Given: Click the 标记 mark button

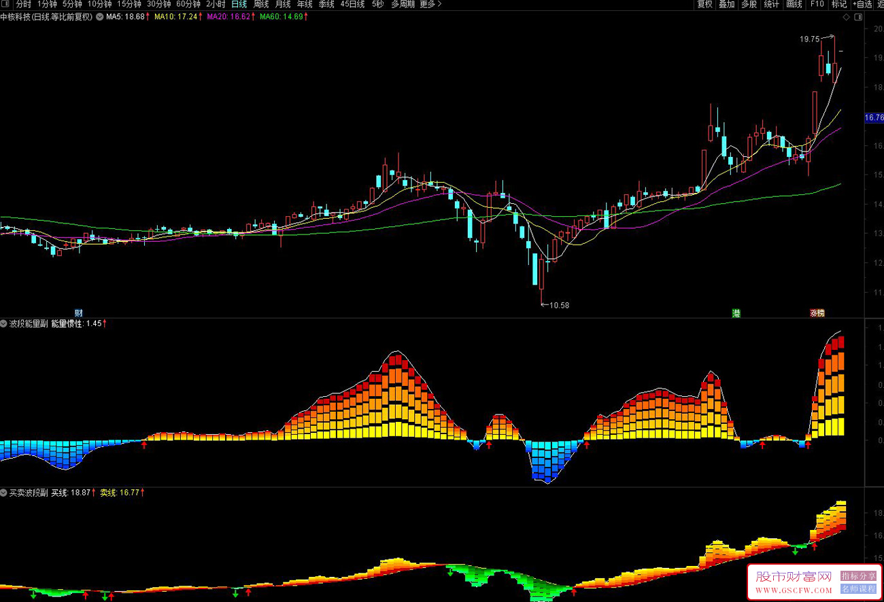Looking at the screenshot, I should [x=839, y=4].
